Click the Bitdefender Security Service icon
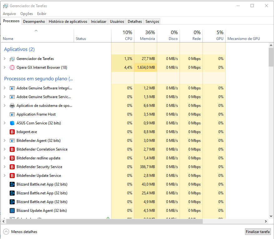 coord(12,167)
